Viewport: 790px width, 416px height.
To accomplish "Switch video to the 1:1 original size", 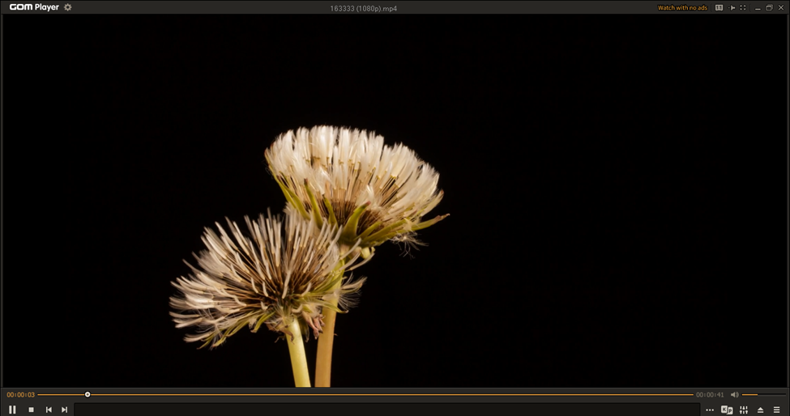I will tap(719, 7).
